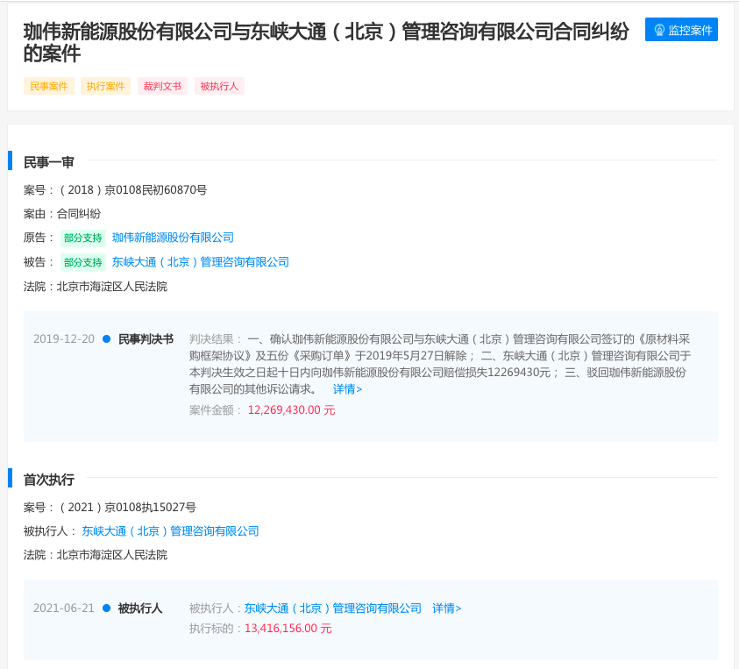Click the case title heading text

click(326, 42)
